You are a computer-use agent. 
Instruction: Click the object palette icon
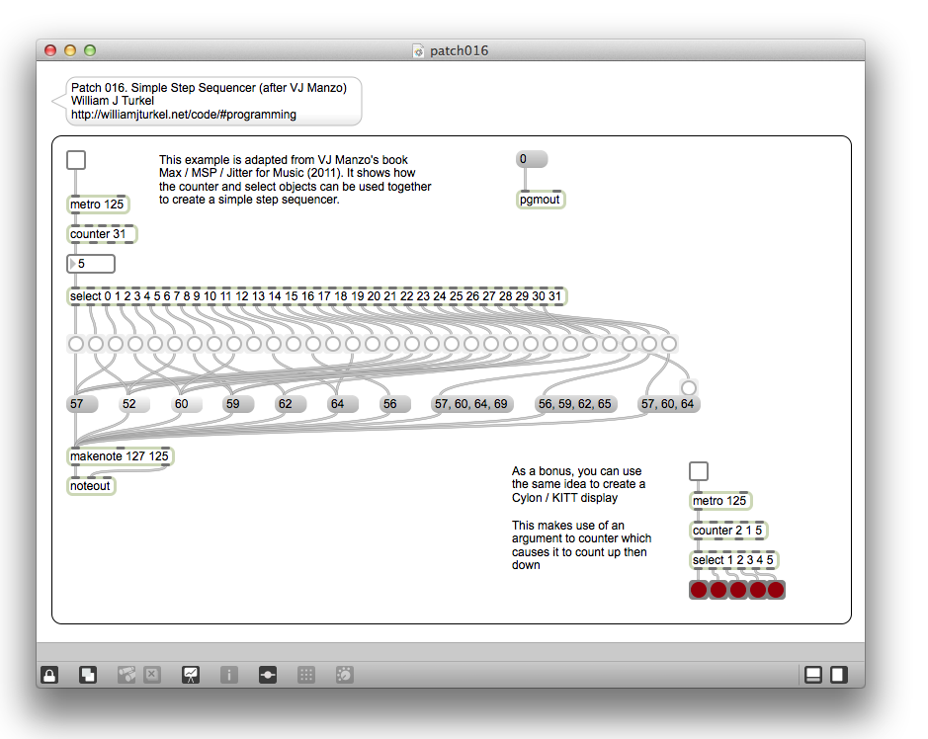[344, 675]
